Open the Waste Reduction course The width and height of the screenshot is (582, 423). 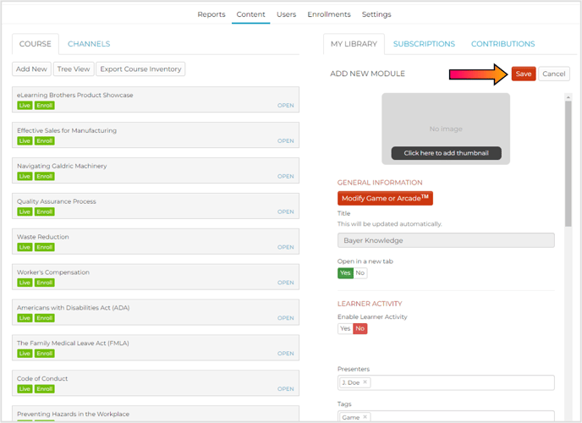pos(286,247)
